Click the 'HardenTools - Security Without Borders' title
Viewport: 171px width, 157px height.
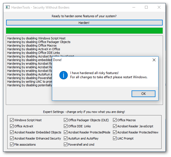(40, 7)
